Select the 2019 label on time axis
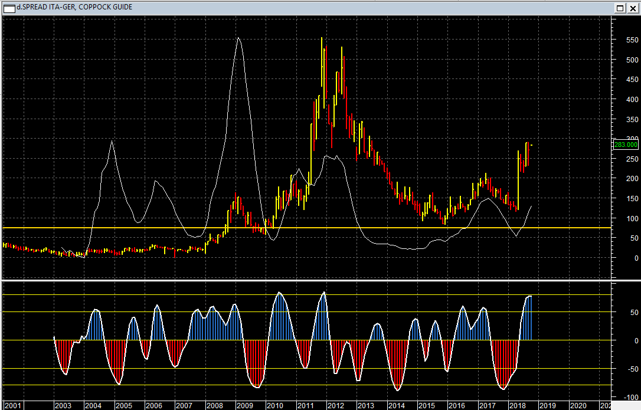Image resolution: width=641 pixels, height=410 pixels. coord(547,405)
